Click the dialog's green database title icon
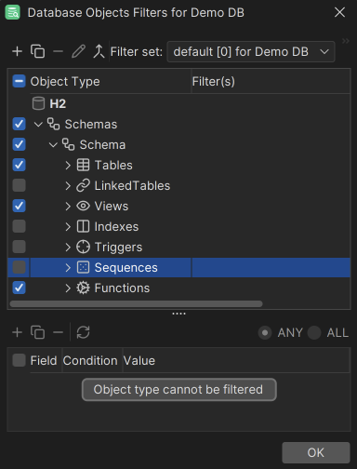The image size is (357, 469). pos(13,12)
